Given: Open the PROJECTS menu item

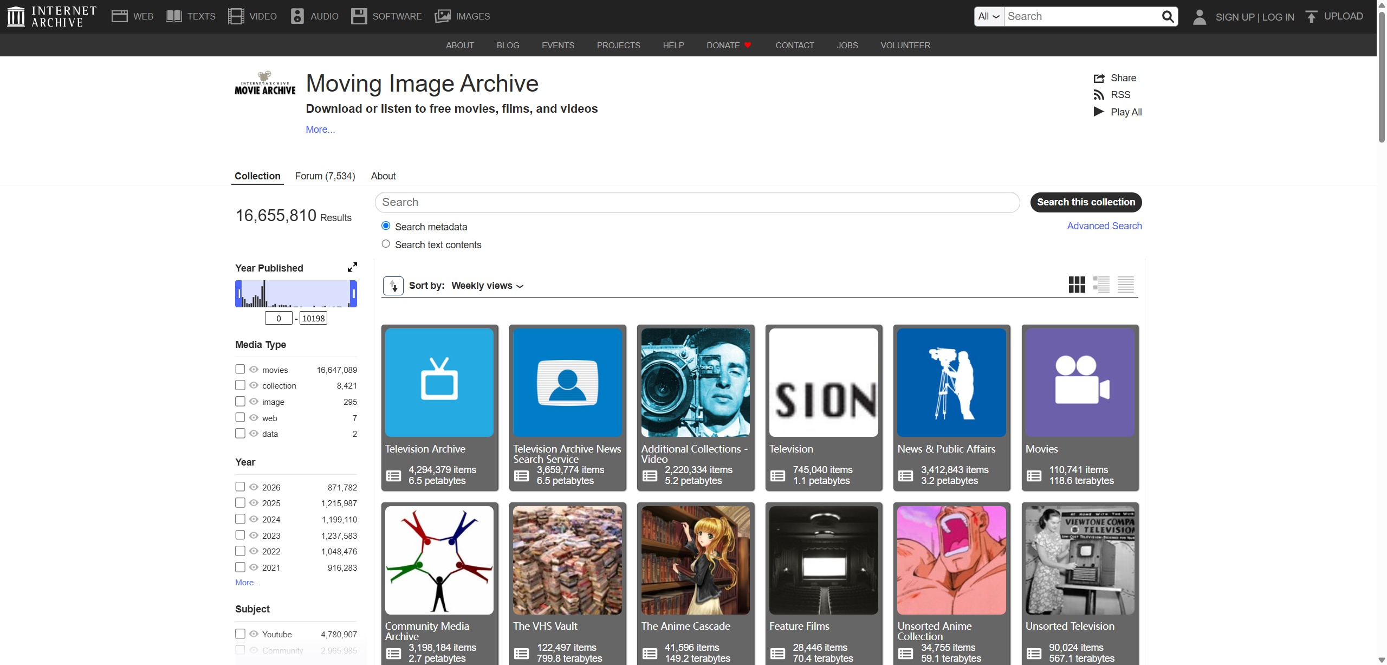Looking at the screenshot, I should (618, 46).
